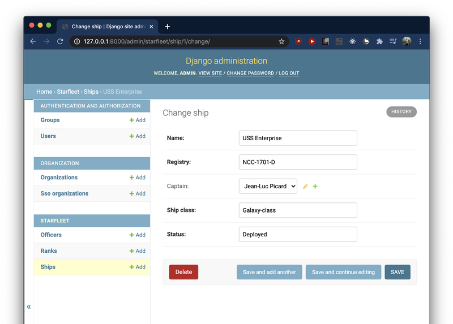The width and height of the screenshot is (453, 324).
Task: Click the red Delete button
Action: pyautogui.click(x=183, y=272)
